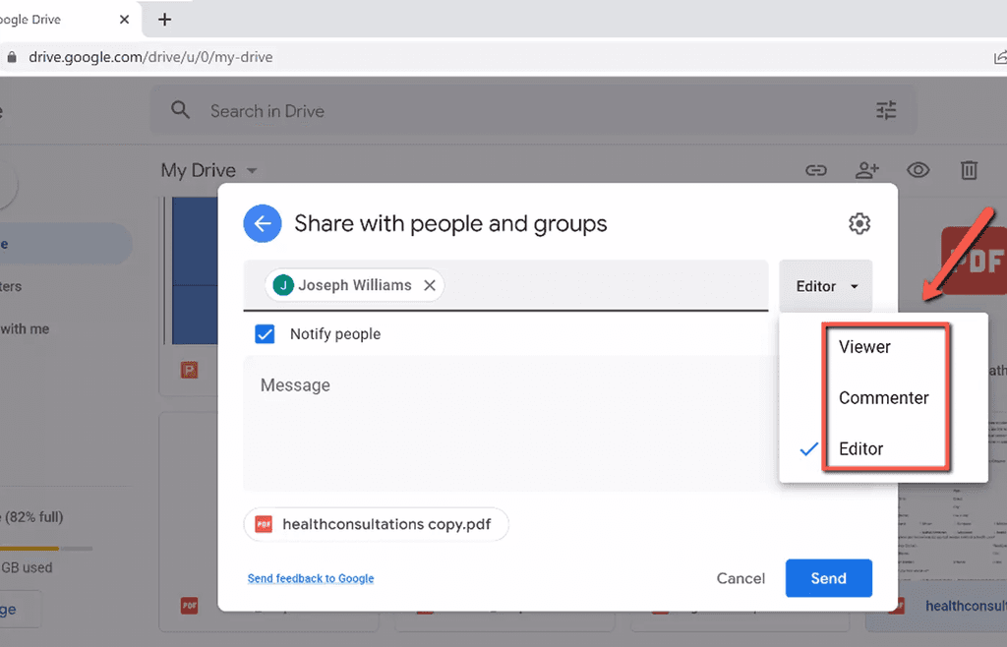Select Commenter from the permission menu
This screenshot has width=1007, height=647.
(883, 397)
